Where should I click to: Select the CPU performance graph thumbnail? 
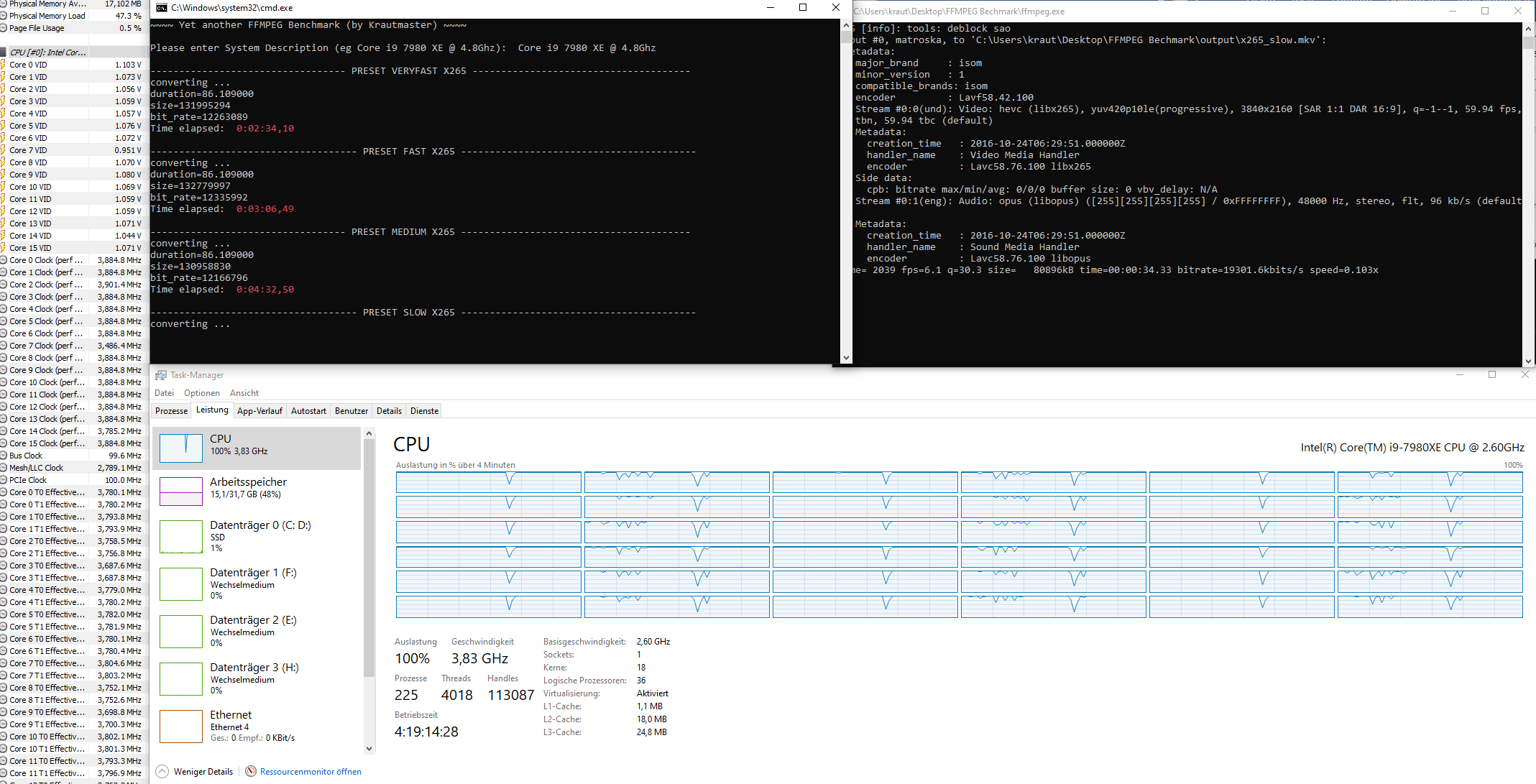[x=180, y=448]
